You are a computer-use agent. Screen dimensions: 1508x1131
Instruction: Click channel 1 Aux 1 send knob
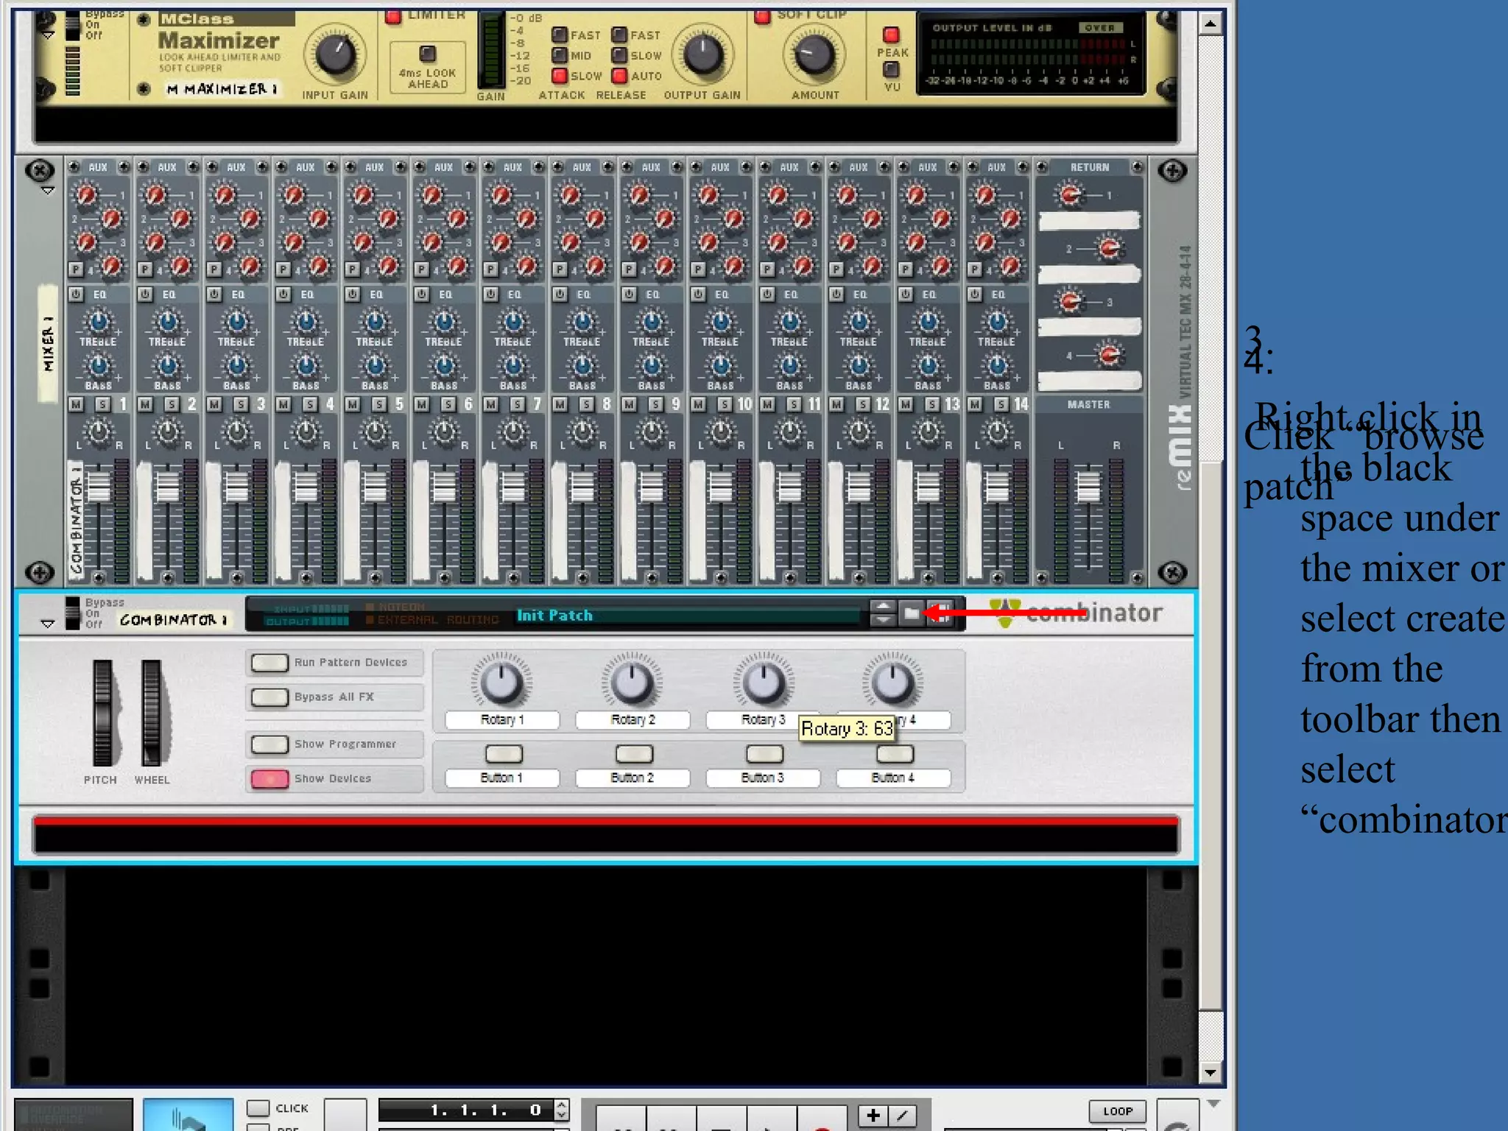[87, 195]
